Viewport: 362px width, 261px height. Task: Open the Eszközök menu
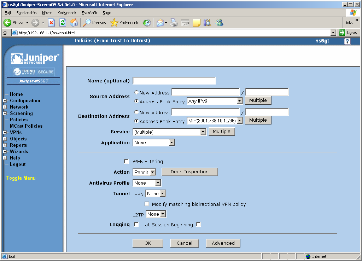(x=89, y=12)
